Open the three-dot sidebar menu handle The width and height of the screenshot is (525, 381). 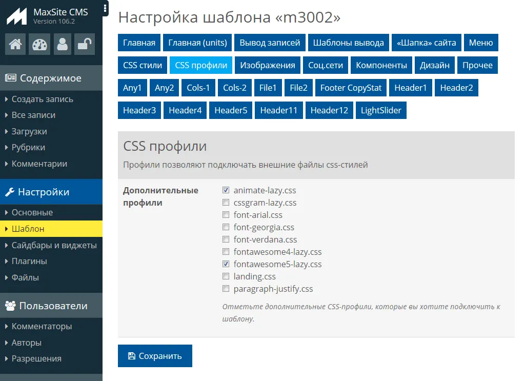coord(105,8)
